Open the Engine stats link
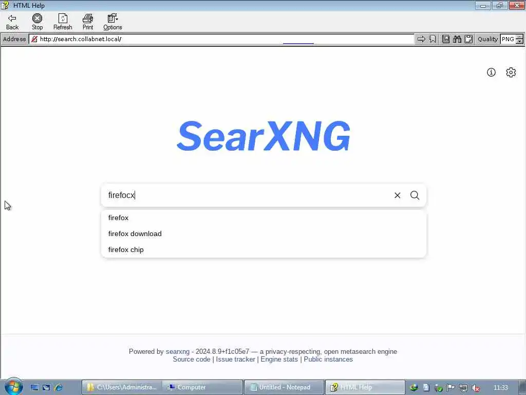 279,359
